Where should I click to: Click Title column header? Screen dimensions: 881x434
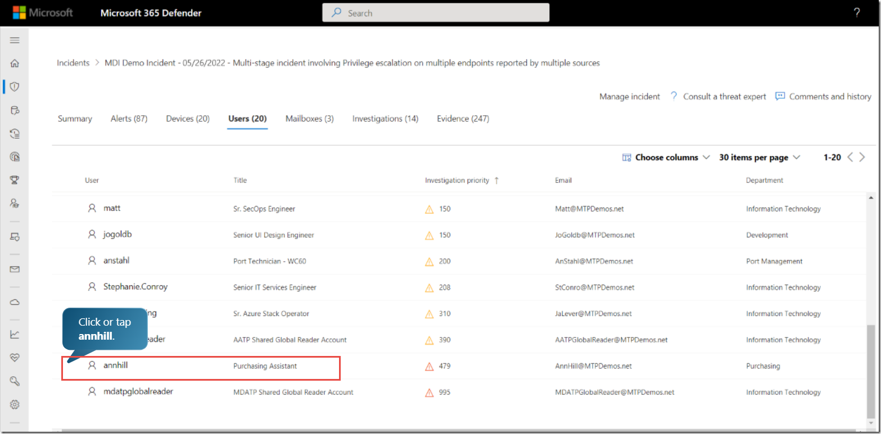pos(240,180)
